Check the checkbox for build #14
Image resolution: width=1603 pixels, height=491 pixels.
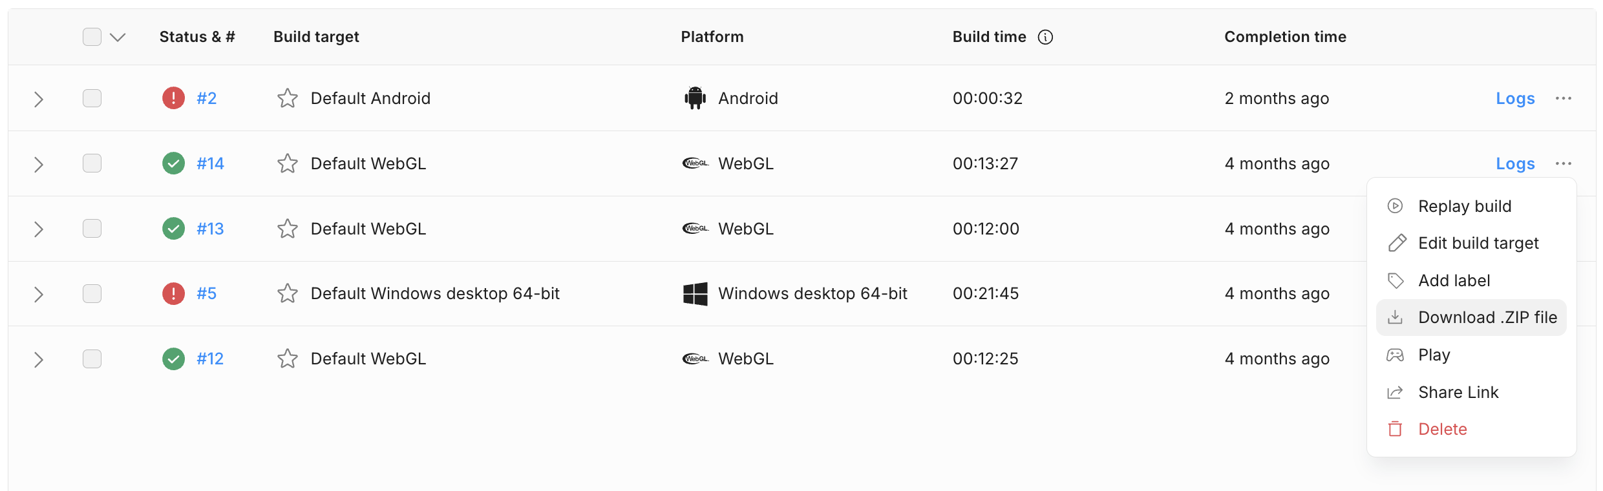pos(92,163)
